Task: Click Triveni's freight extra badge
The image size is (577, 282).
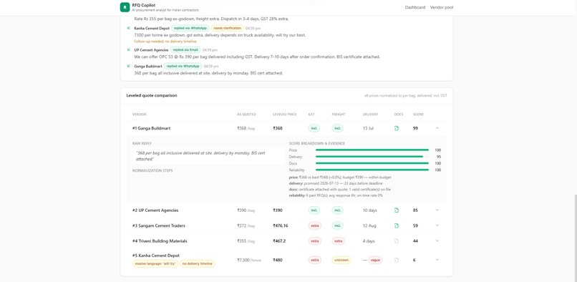Action: point(339,241)
